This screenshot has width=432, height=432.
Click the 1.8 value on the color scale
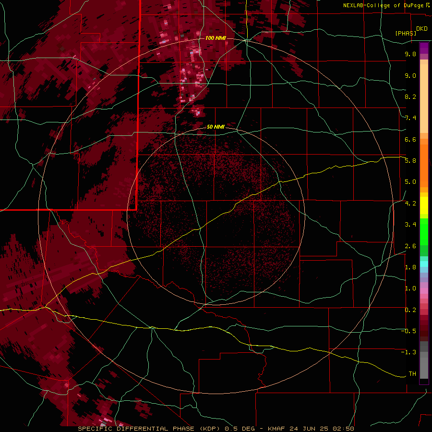click(410, 267)
